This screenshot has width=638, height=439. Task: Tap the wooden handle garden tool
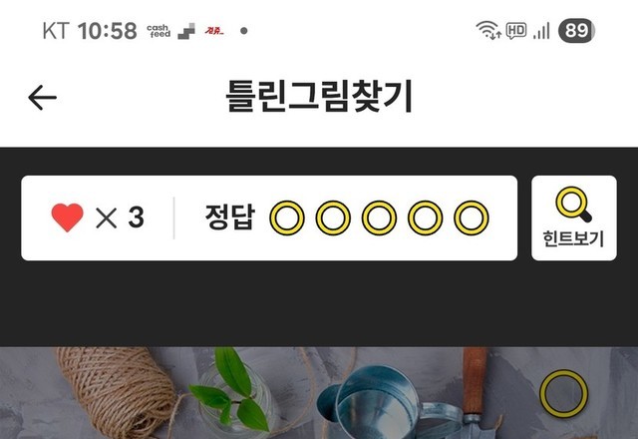(476, 393)
